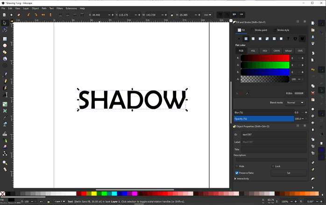Viewport: 326px width, 205px height.
Task: Click Flip horizontal in toolbar
Action: pyautogui.click(x=43, y=15)
